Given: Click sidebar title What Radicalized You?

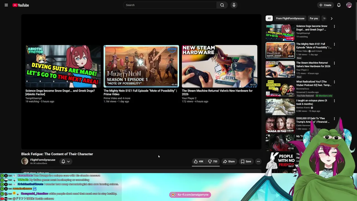Looking at the screenshot, I should tap(313, 83).
